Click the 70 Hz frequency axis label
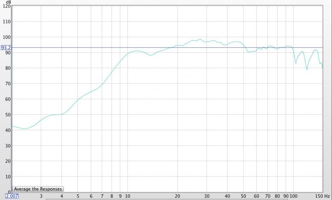 coord(268,196)
